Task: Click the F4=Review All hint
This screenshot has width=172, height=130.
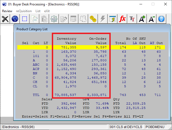Action: point(116,116)
